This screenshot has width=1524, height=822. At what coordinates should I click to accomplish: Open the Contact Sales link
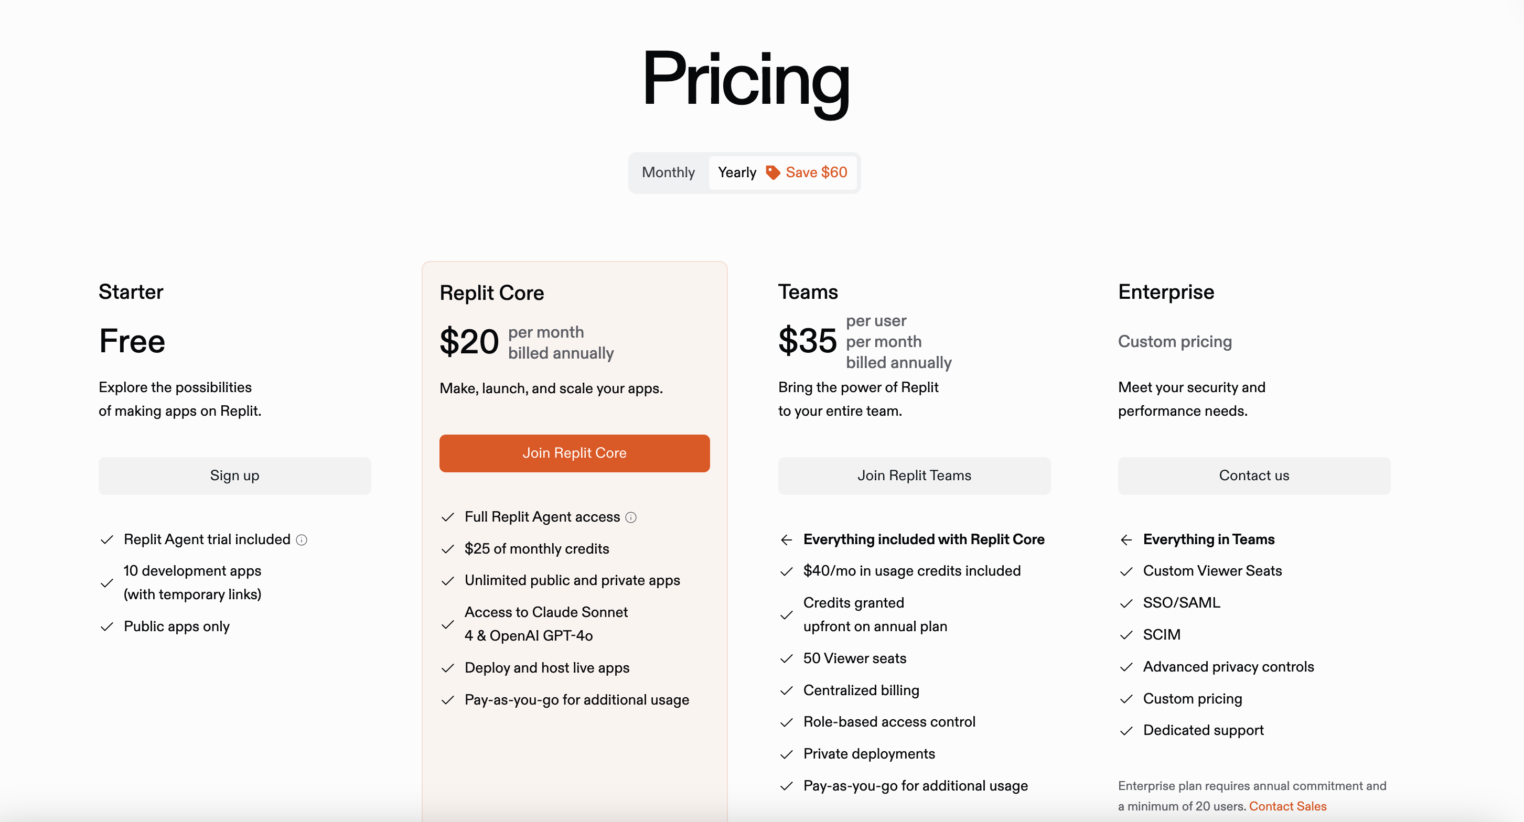pyautogui.click(x=1287, y=806)
